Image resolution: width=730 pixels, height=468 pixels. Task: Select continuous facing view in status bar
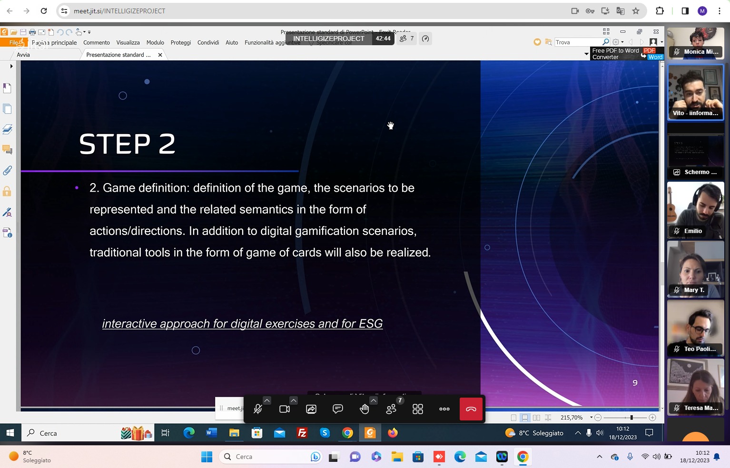[548, 418]
